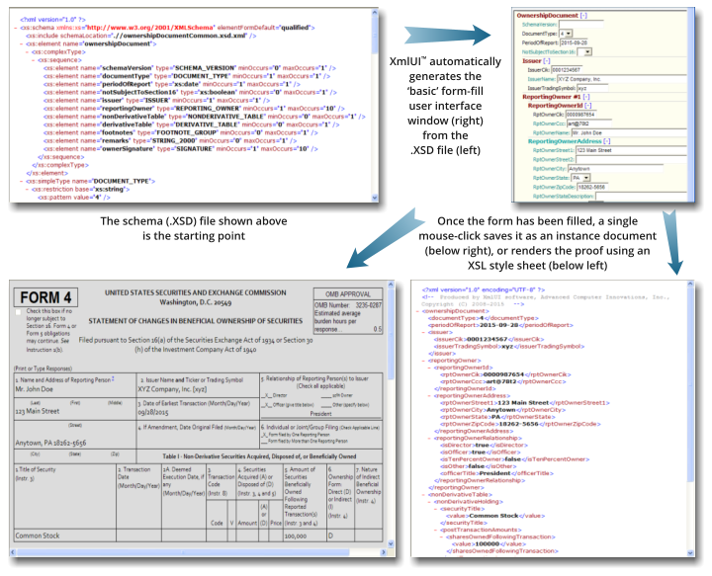The image size is (712, 576).
Task: Collapse the reportingOwnerId node in instance XML
Action: pyautogui.click(x=429, y=368)
